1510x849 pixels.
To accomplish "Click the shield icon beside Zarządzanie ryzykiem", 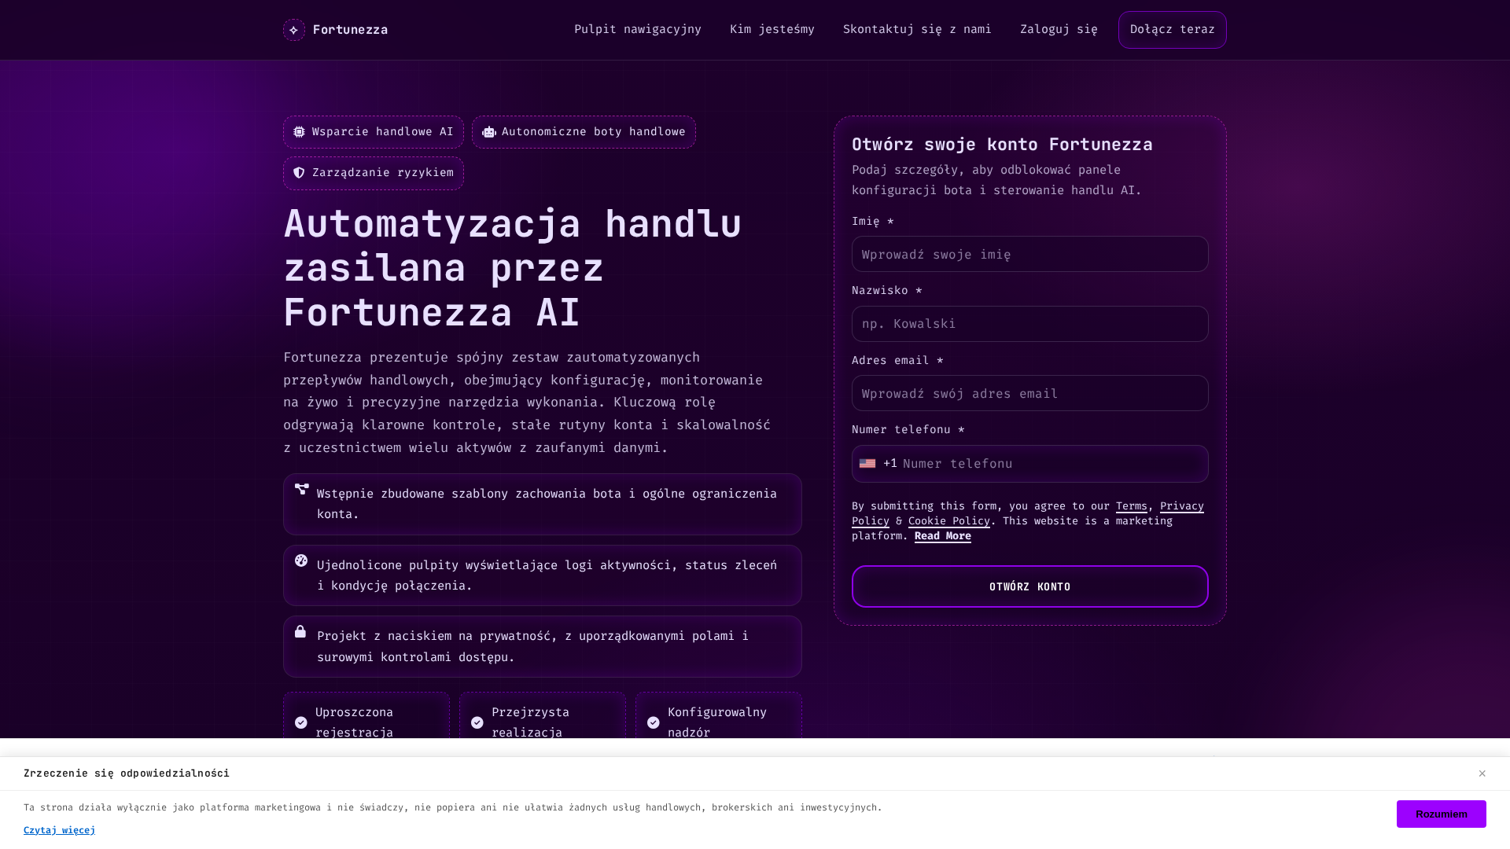I will pos(299,173).
